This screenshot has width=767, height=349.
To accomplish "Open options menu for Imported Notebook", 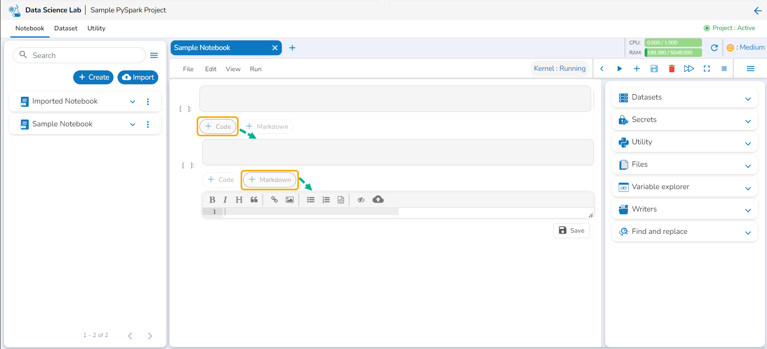I will point(148,102).
